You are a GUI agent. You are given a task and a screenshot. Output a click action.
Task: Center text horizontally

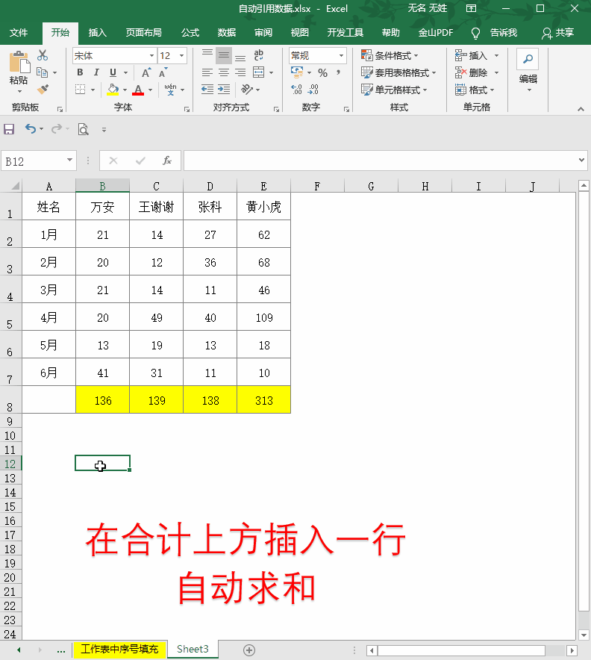224,72
